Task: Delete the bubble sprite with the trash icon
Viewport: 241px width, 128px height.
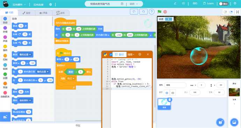Action: tap(169, 100)
